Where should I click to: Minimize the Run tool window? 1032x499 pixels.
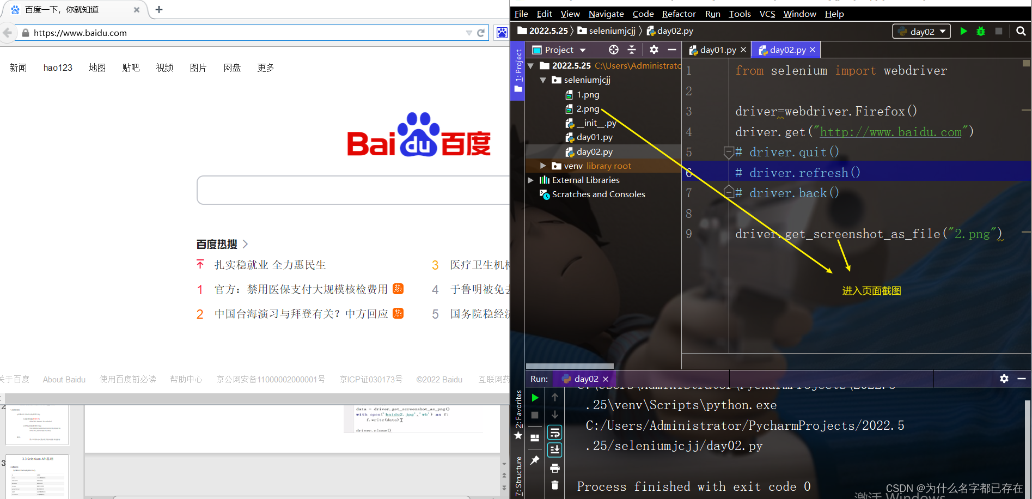(x=1022, y=379)
